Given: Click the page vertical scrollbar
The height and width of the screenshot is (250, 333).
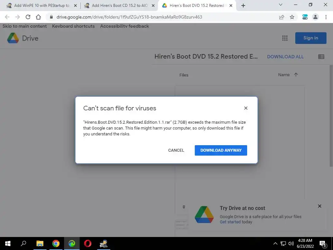Looking at the screenshot, I should click(x=331, y=116).
